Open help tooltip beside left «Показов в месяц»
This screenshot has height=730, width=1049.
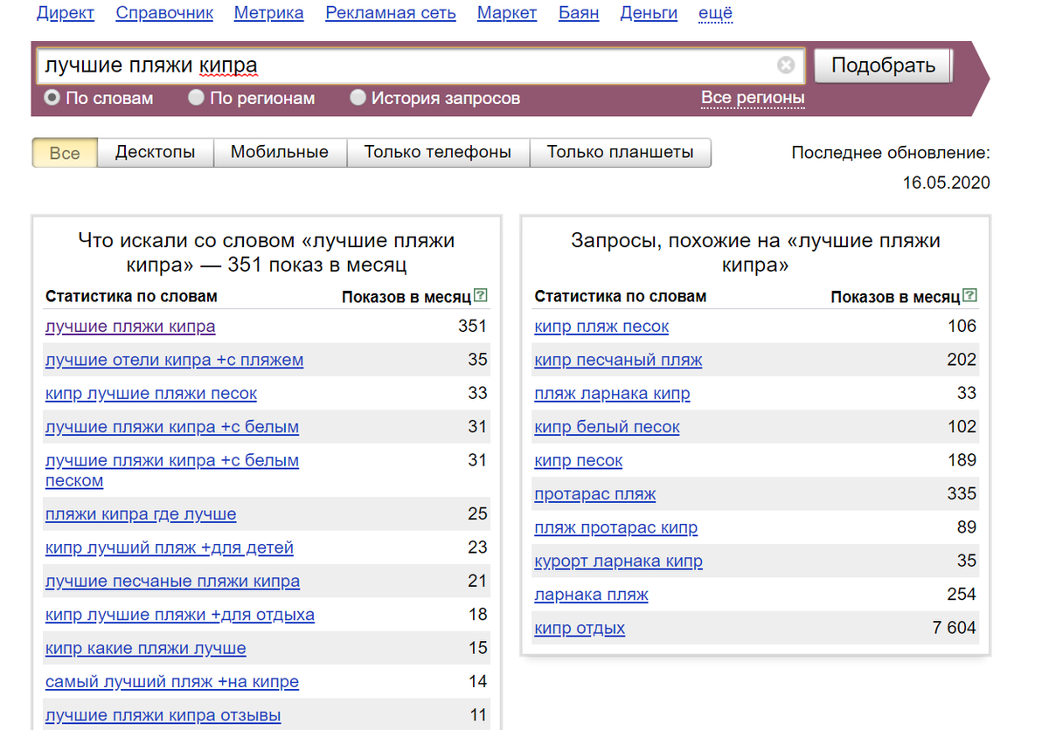tap(482, 296)
